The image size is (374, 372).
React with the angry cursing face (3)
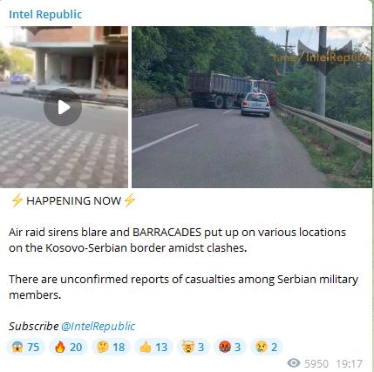tap(230, 347)
